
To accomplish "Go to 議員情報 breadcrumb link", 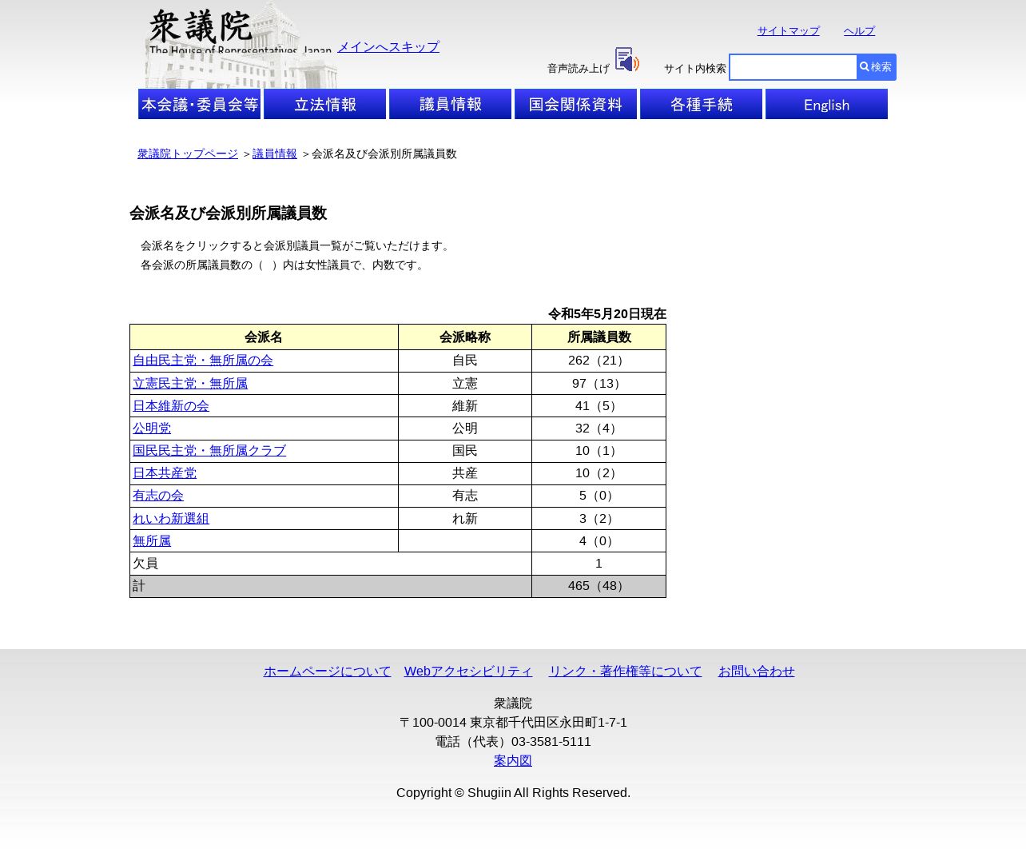I will [275, 154].
